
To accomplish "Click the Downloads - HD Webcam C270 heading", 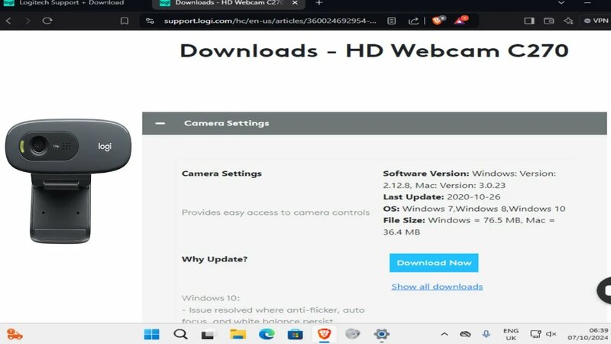I will [374, 50].
